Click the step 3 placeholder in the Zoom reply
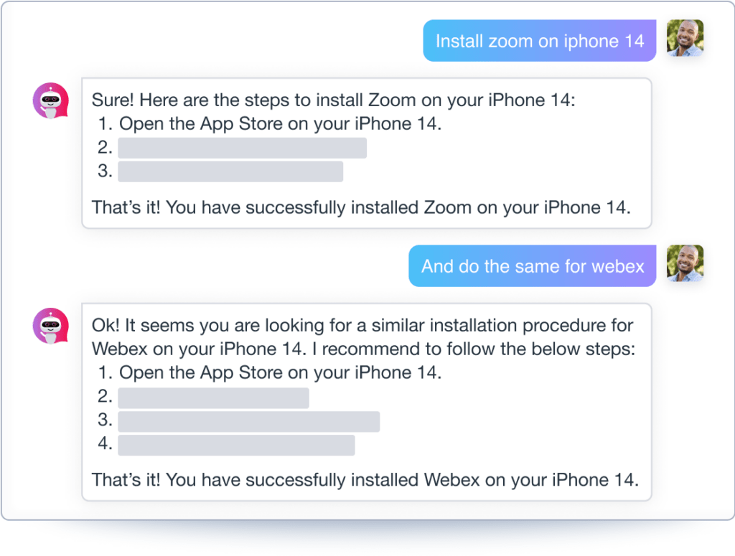Screen dimensions: 735x556 click(x=230, y=171)
